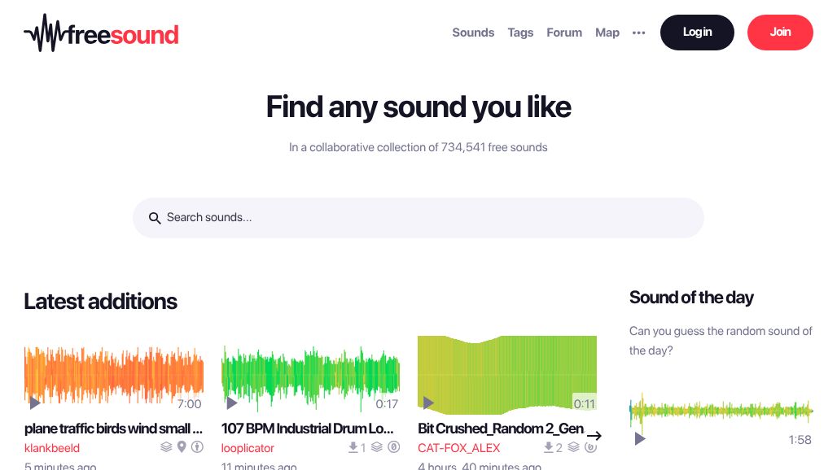Click the right arrow to see more additions
Viewport: 837px width, 470px height.
tap(594, 435)
